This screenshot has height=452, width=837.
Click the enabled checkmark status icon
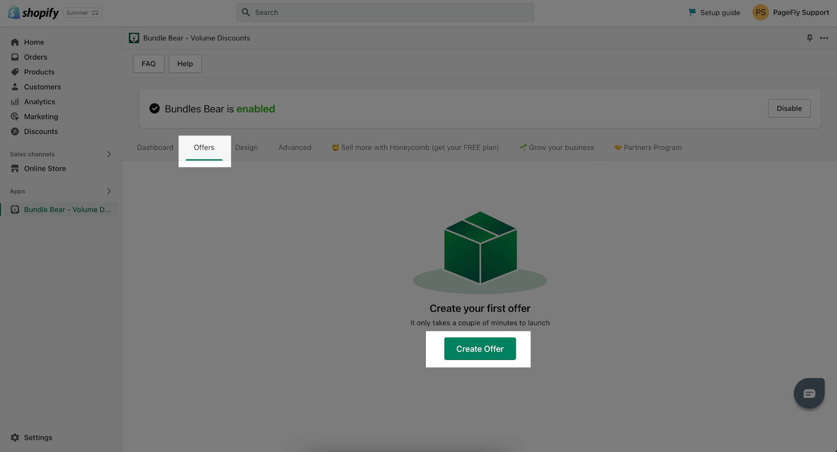point(154,108)
